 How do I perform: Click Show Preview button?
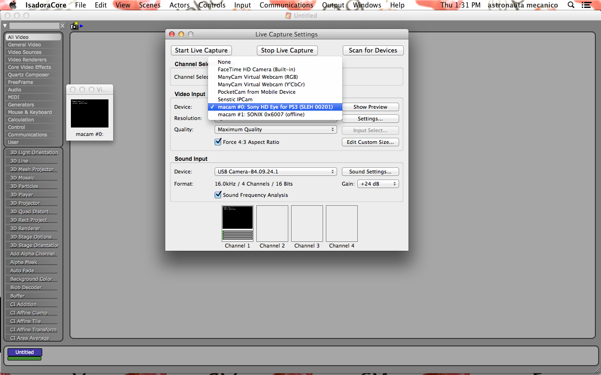point(370,107)
